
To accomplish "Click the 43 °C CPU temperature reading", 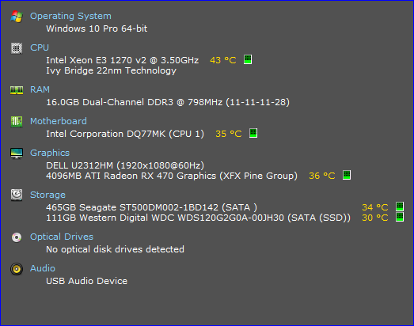I will coord(223,60).
